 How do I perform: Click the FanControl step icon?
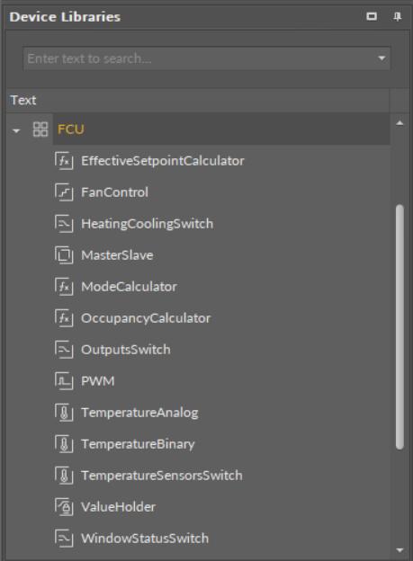coord(64,192)
